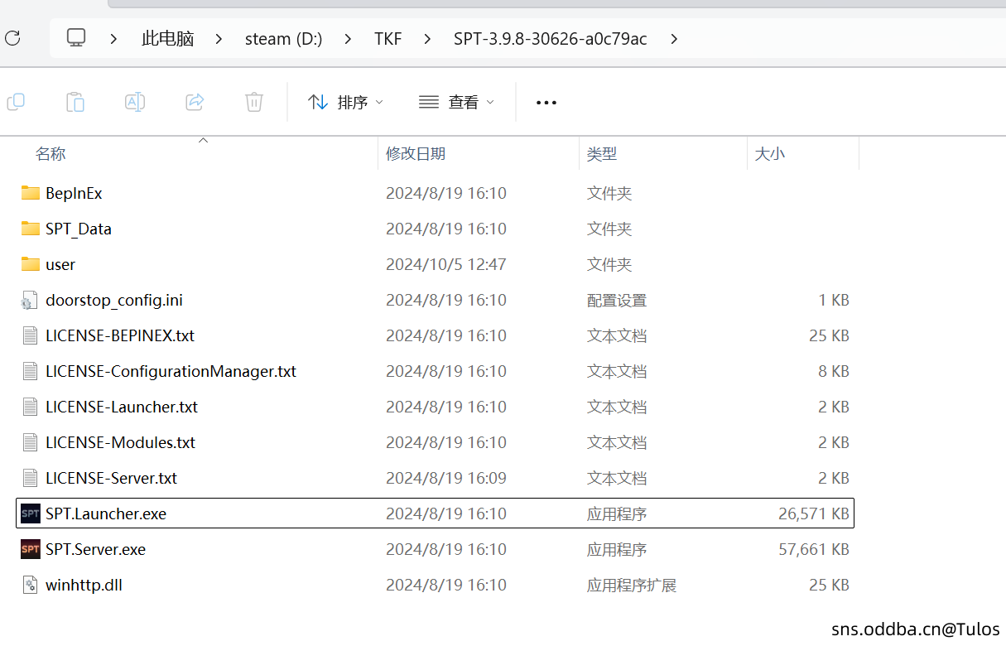Select LICENSE-Server.txt file name

click(112, 478)
